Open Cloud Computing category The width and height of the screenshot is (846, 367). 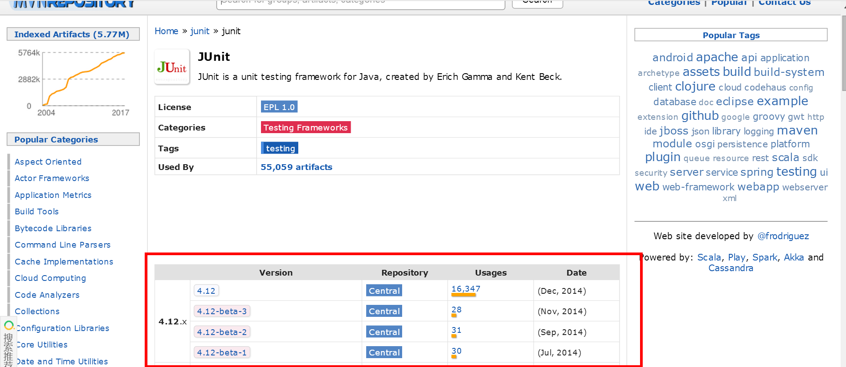tap(50, 278)
